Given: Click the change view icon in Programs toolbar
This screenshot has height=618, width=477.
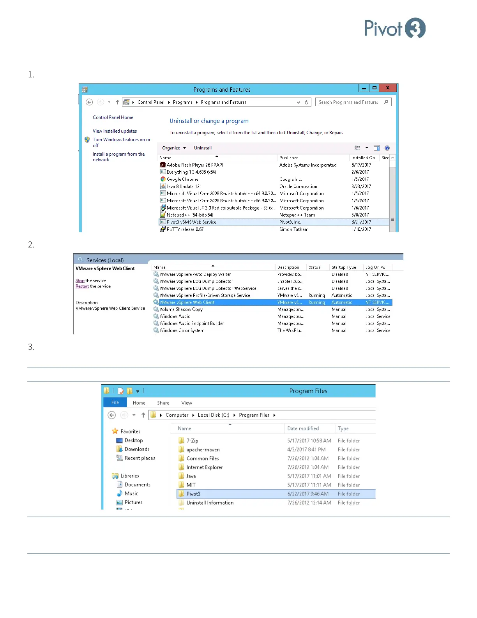Looking at the screenshot, I should pyautogui.click(x=357, y=148).
